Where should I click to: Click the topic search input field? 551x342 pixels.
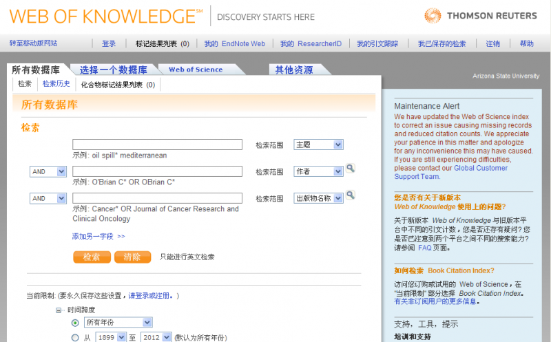point(158,145)
